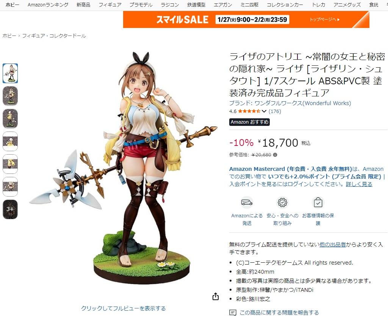The image size is (388, 316).
Task: Click フィギュア・コレクタードール breadcrumb
Action: pos(54,36)
